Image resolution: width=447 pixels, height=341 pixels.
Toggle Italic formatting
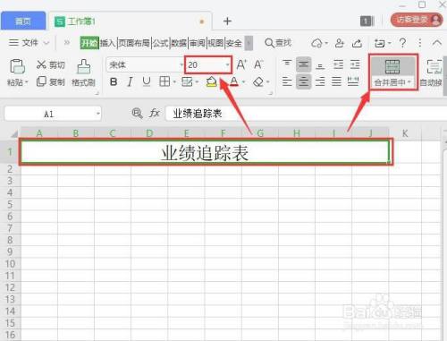click(x=130, y=81)
